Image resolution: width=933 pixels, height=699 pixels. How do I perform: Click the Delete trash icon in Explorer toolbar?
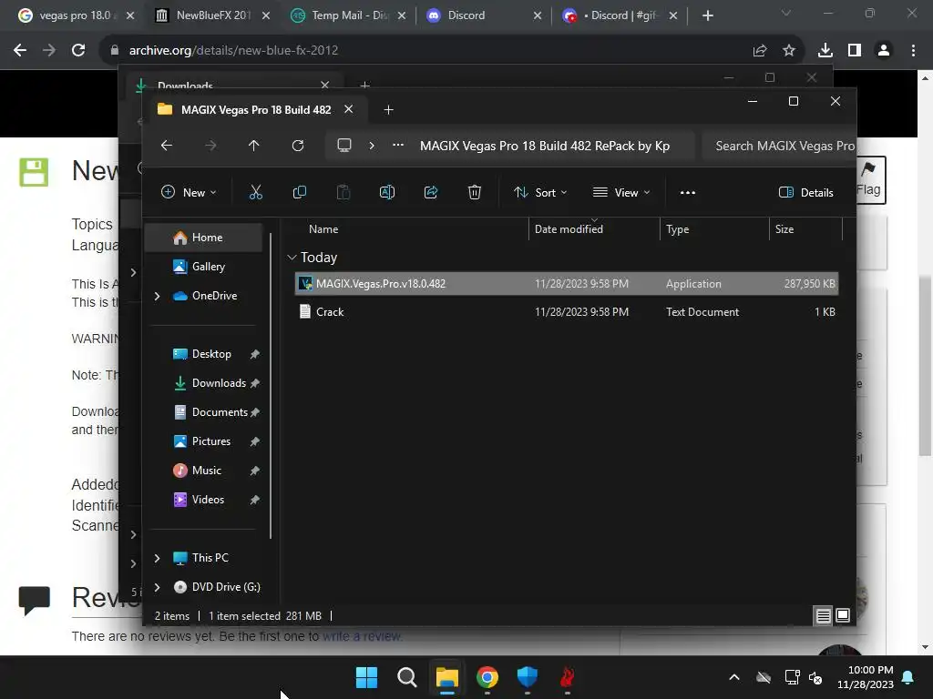[474, 192]
